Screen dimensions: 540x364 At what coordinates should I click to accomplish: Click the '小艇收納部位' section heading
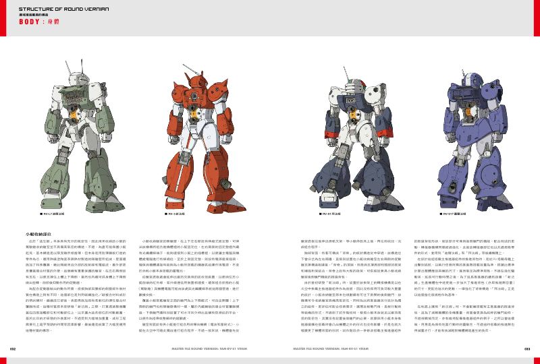tap(38, 235)
